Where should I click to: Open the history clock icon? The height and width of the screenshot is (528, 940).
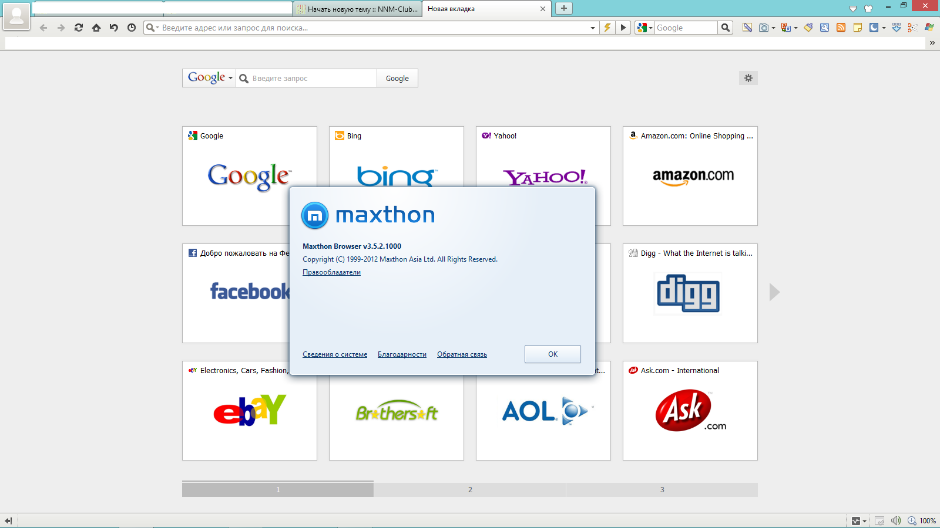[132, 28]
